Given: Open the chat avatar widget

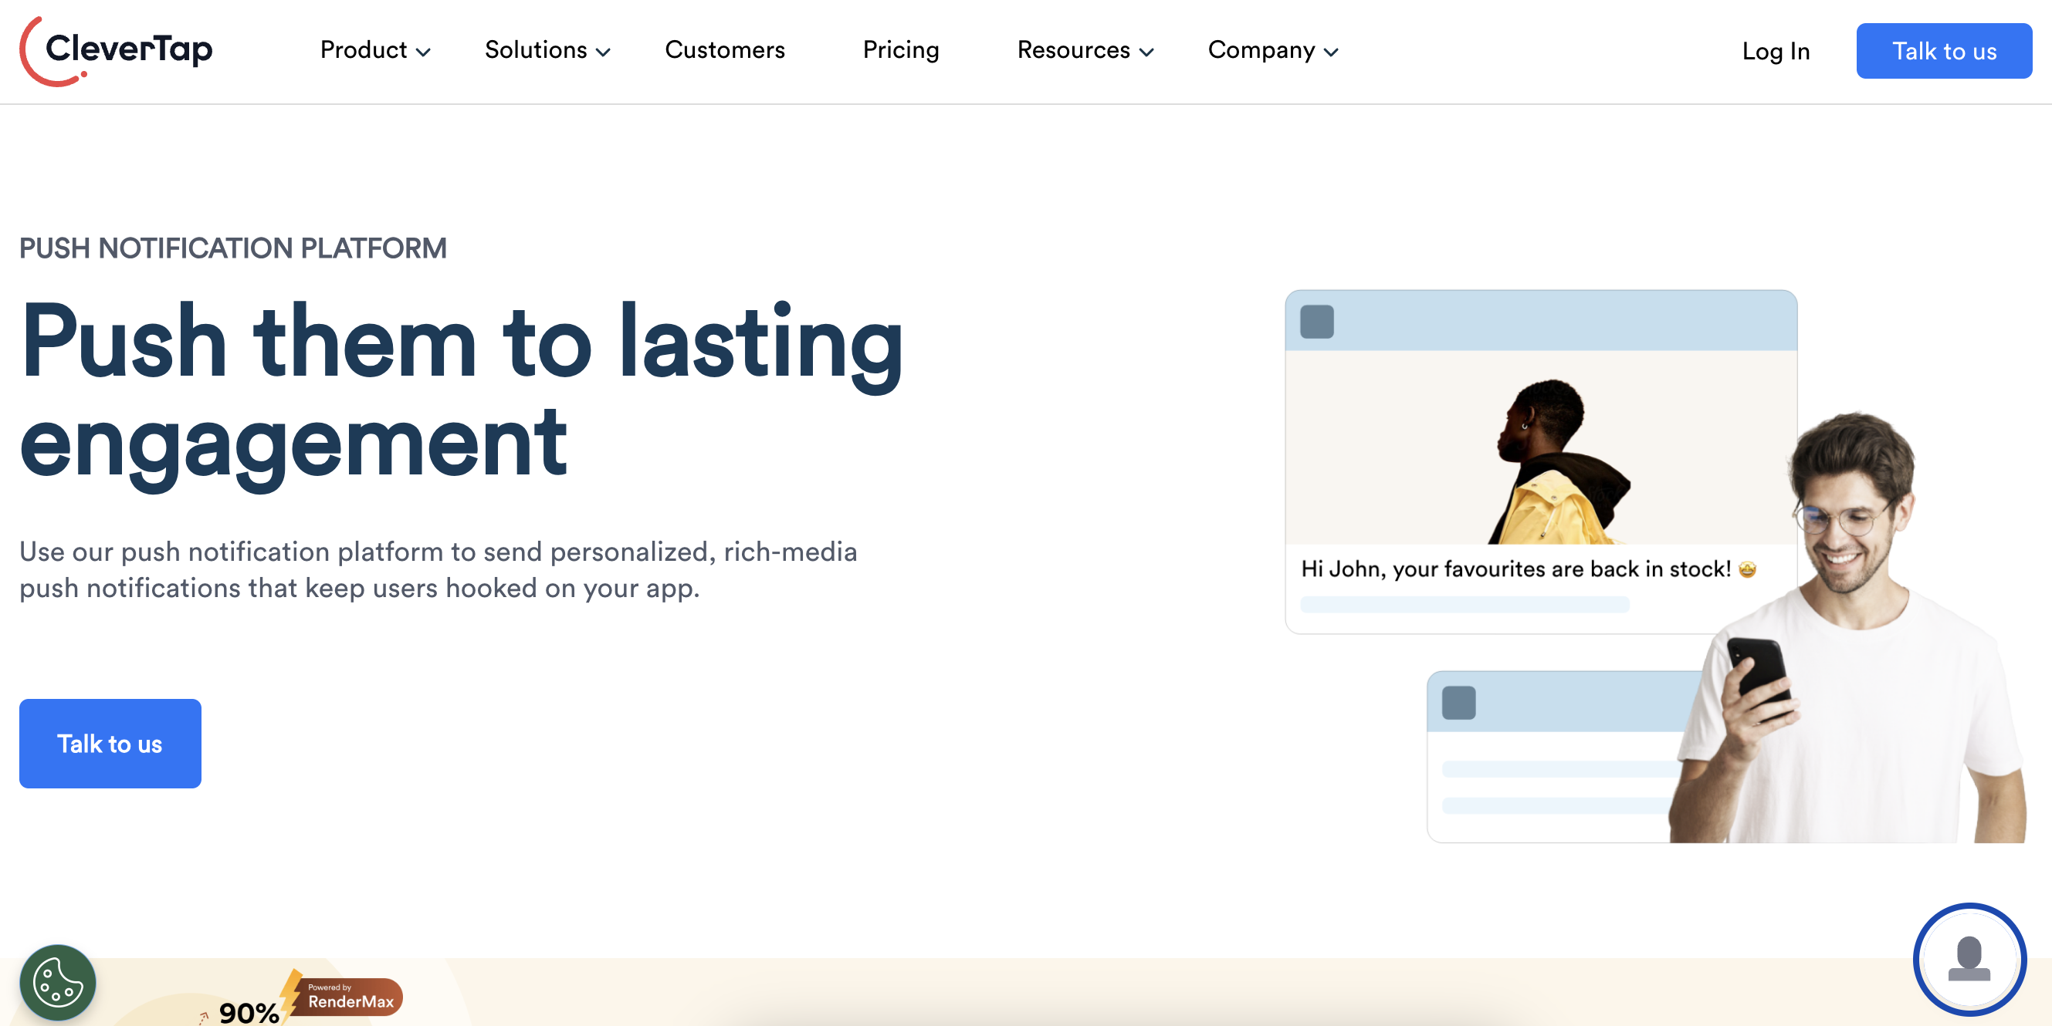Looking at the screenshot, I should coord(1969,958).
